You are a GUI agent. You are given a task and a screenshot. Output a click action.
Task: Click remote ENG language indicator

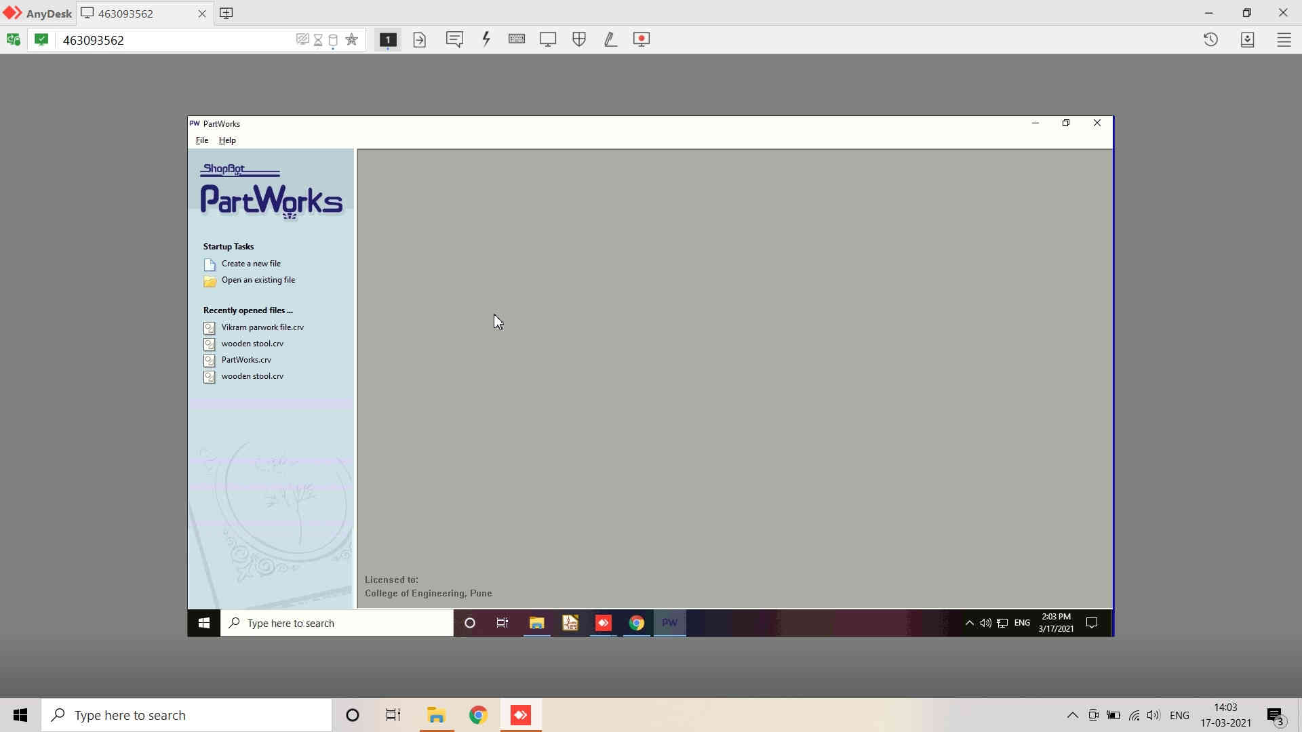tap(1022, 623)
